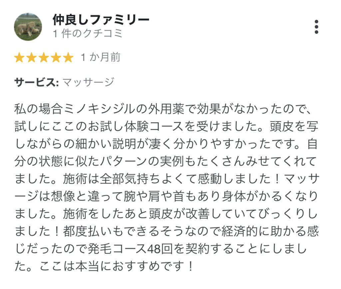Click the second yellow rating star

tap(32, 58)
